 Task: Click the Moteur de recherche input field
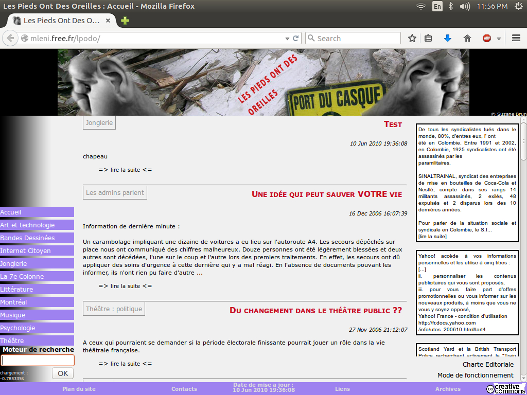[38, 361]
